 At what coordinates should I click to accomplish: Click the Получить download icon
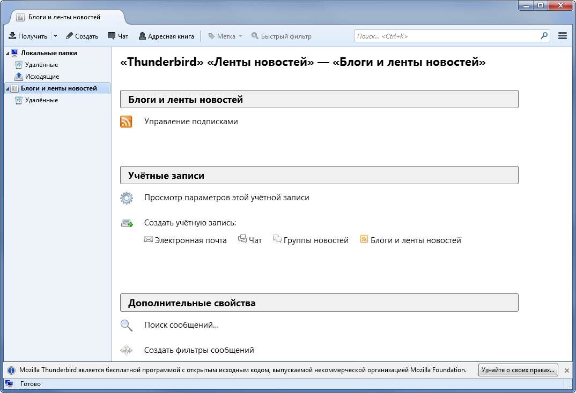tap(12, 35)
